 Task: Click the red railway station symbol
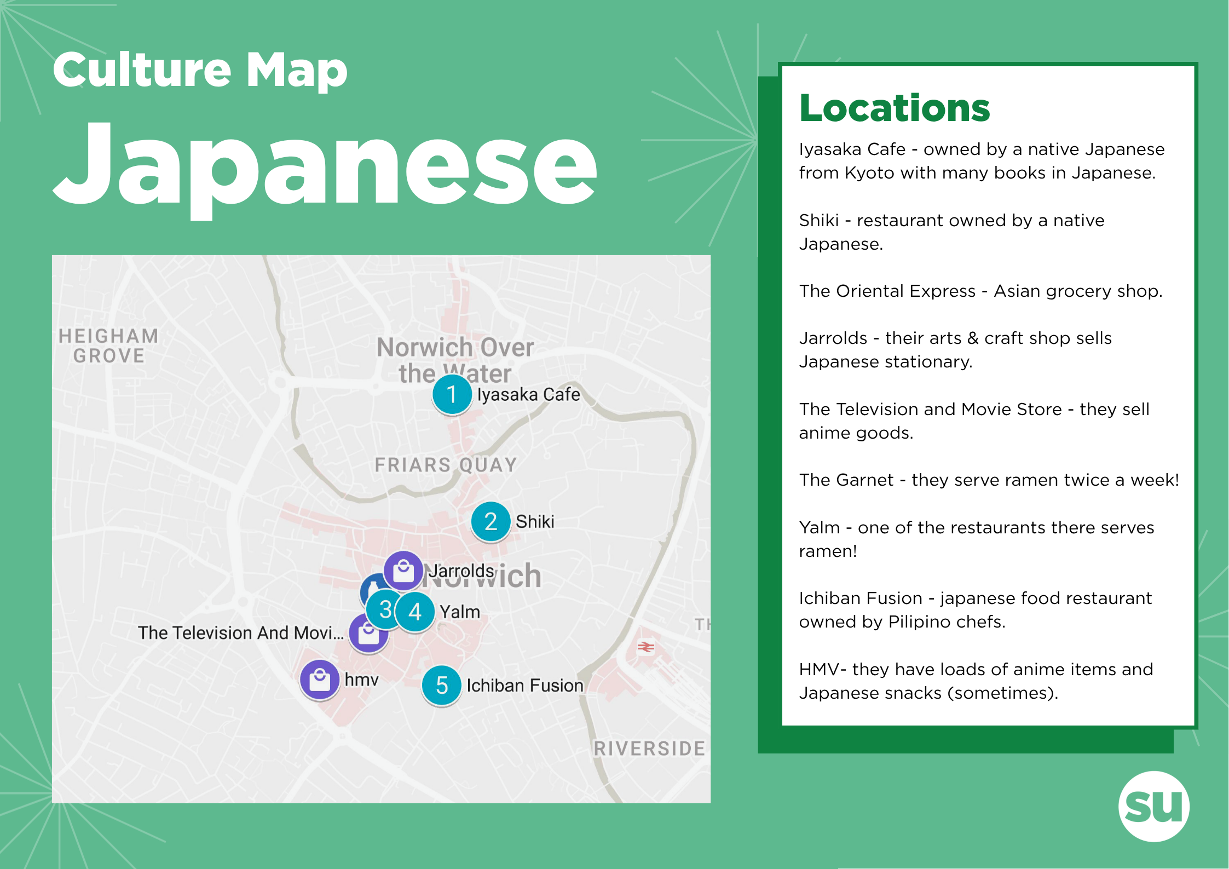click(645, 647)
